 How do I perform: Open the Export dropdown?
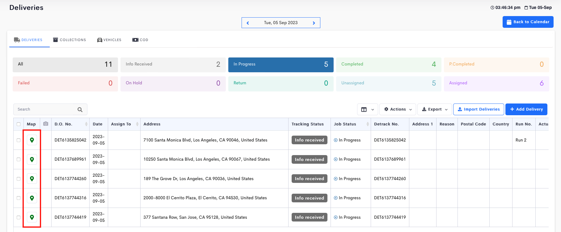[x=435, y=109]
